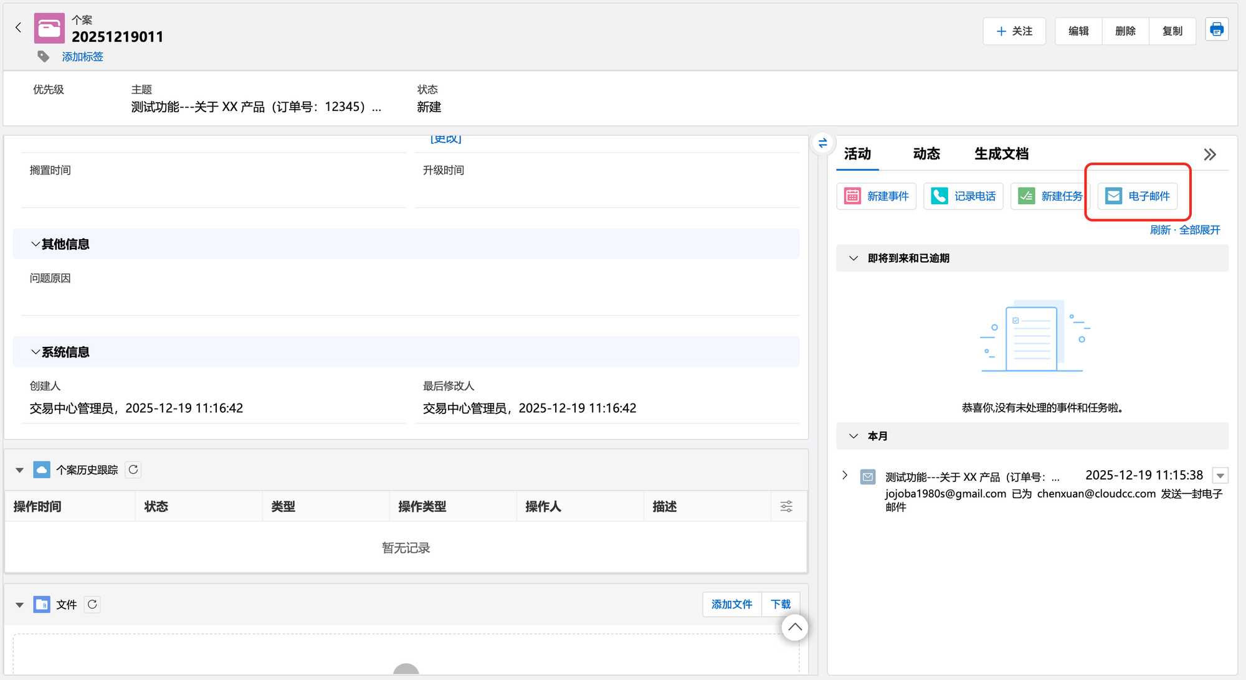
Task: Refresh the 个案历史跟踪 list
Action: pyautogui.click(x=133, y=470)
